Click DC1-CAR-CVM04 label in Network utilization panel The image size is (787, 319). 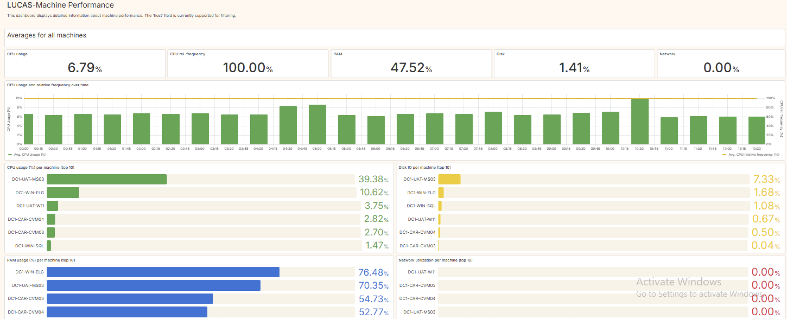pos(417,299)
